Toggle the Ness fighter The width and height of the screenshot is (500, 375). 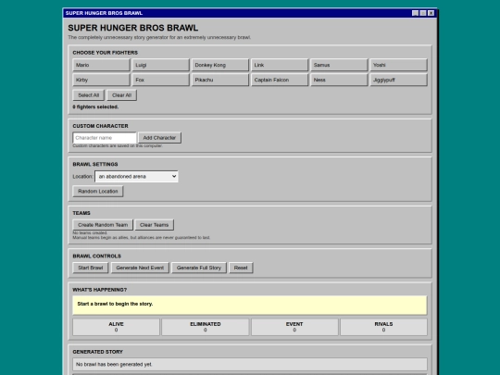[339, 80]
